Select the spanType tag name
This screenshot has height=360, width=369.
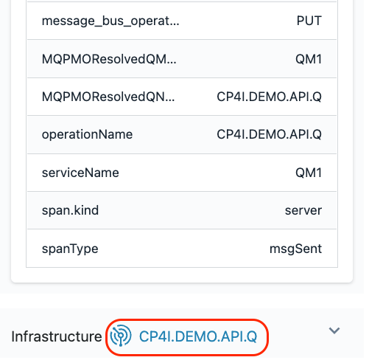pyautogui.click(x=70, y=249)
